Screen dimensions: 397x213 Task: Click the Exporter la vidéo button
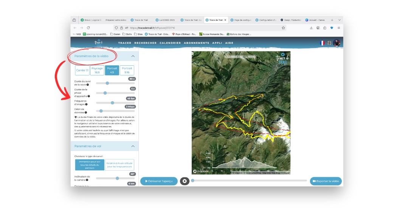(x=326, y=181)
